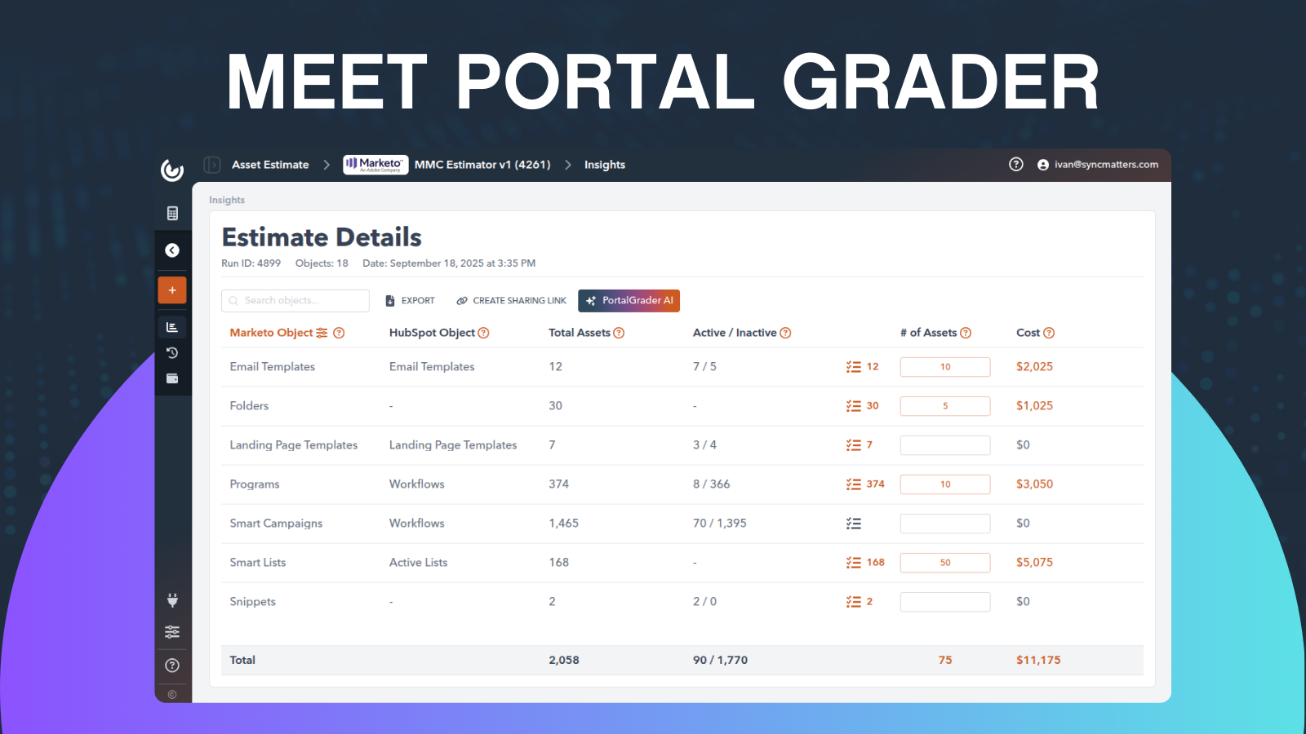This screenshot has width=1306, height=734.
Task: Toggle checklist icon for Email Templates row
Action: tap(854, 367)
